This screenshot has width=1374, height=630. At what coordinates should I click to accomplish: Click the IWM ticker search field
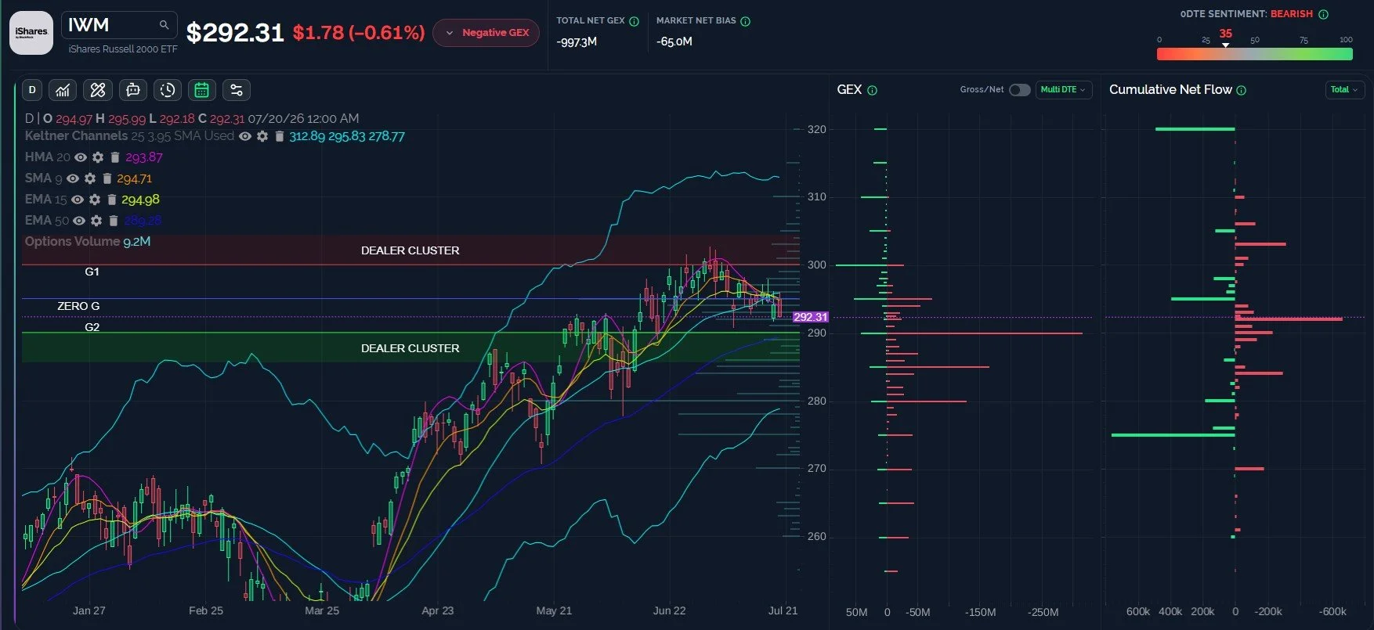point(119,25)
